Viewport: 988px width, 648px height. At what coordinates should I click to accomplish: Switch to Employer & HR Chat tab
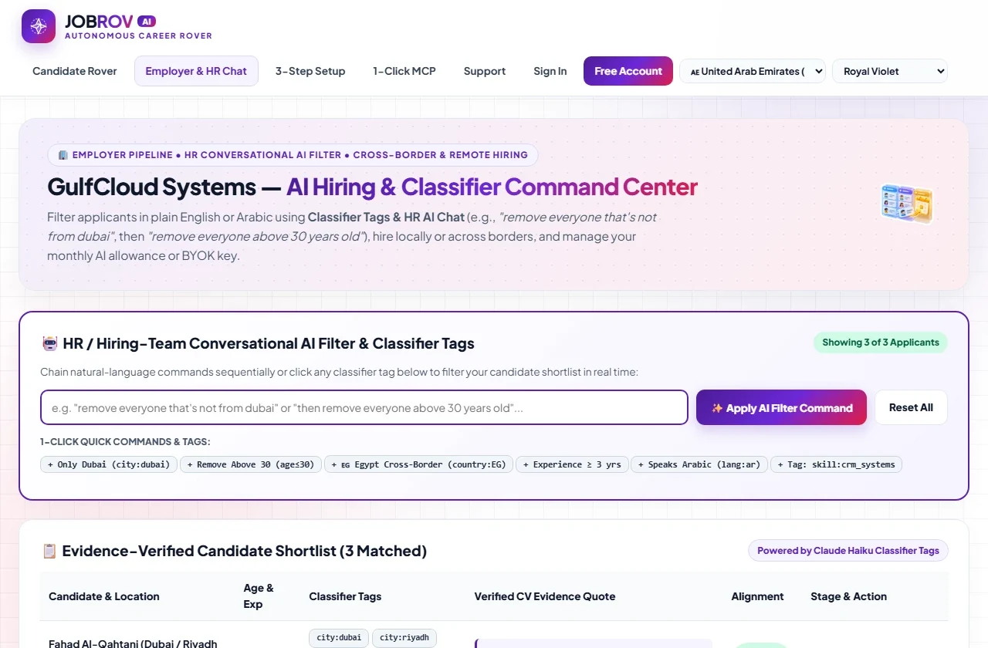[x=196, y=71]
